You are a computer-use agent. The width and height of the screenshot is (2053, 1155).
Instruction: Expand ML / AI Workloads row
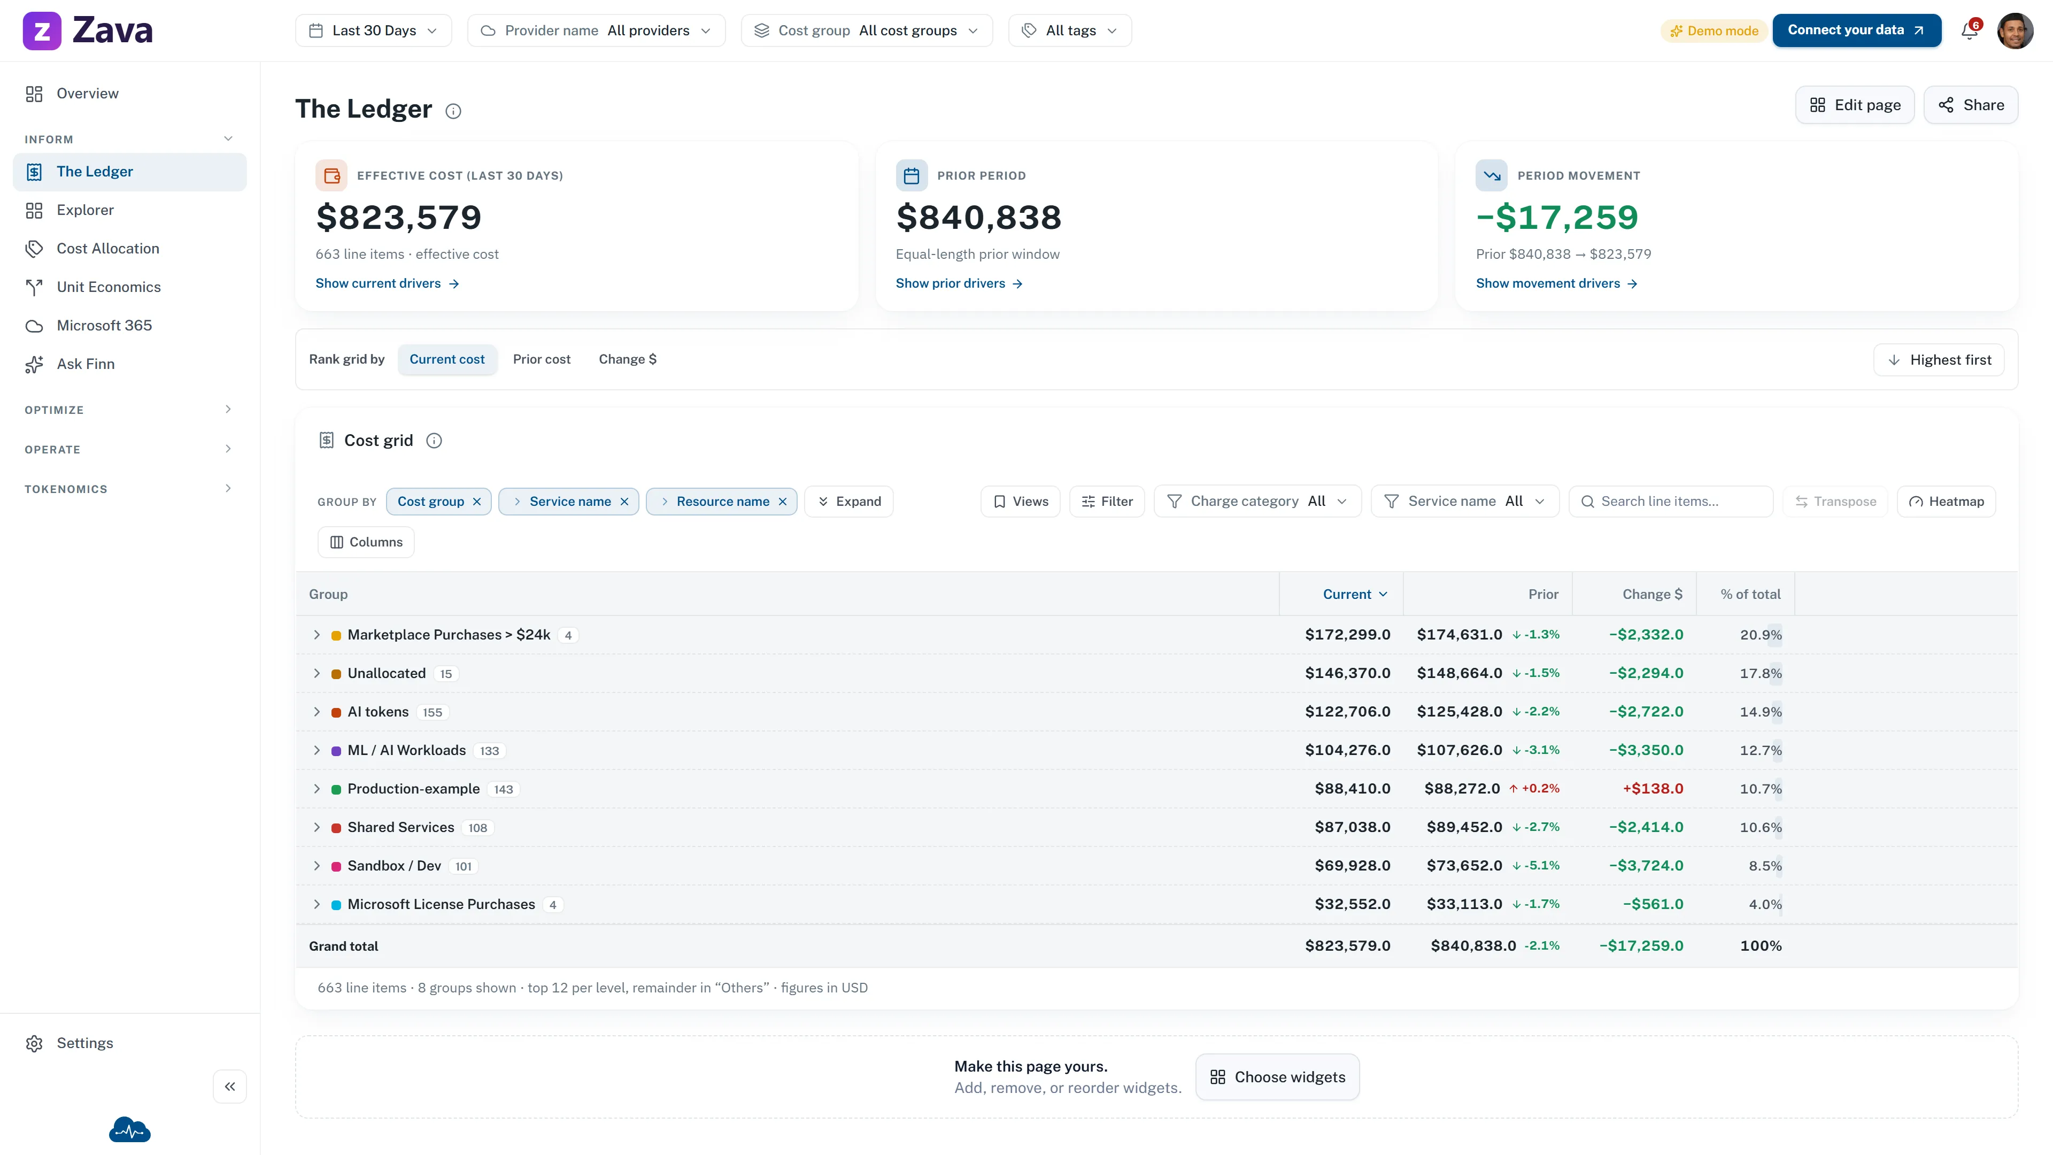(317, 751)
